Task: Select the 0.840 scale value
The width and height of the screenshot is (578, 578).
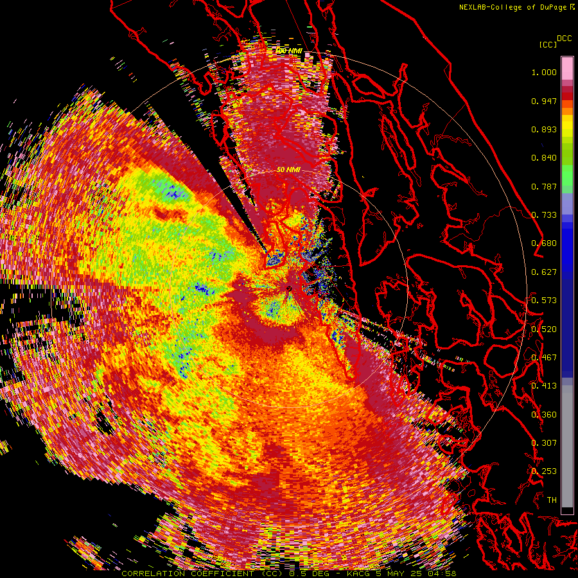Action: (x=544, y=158)
